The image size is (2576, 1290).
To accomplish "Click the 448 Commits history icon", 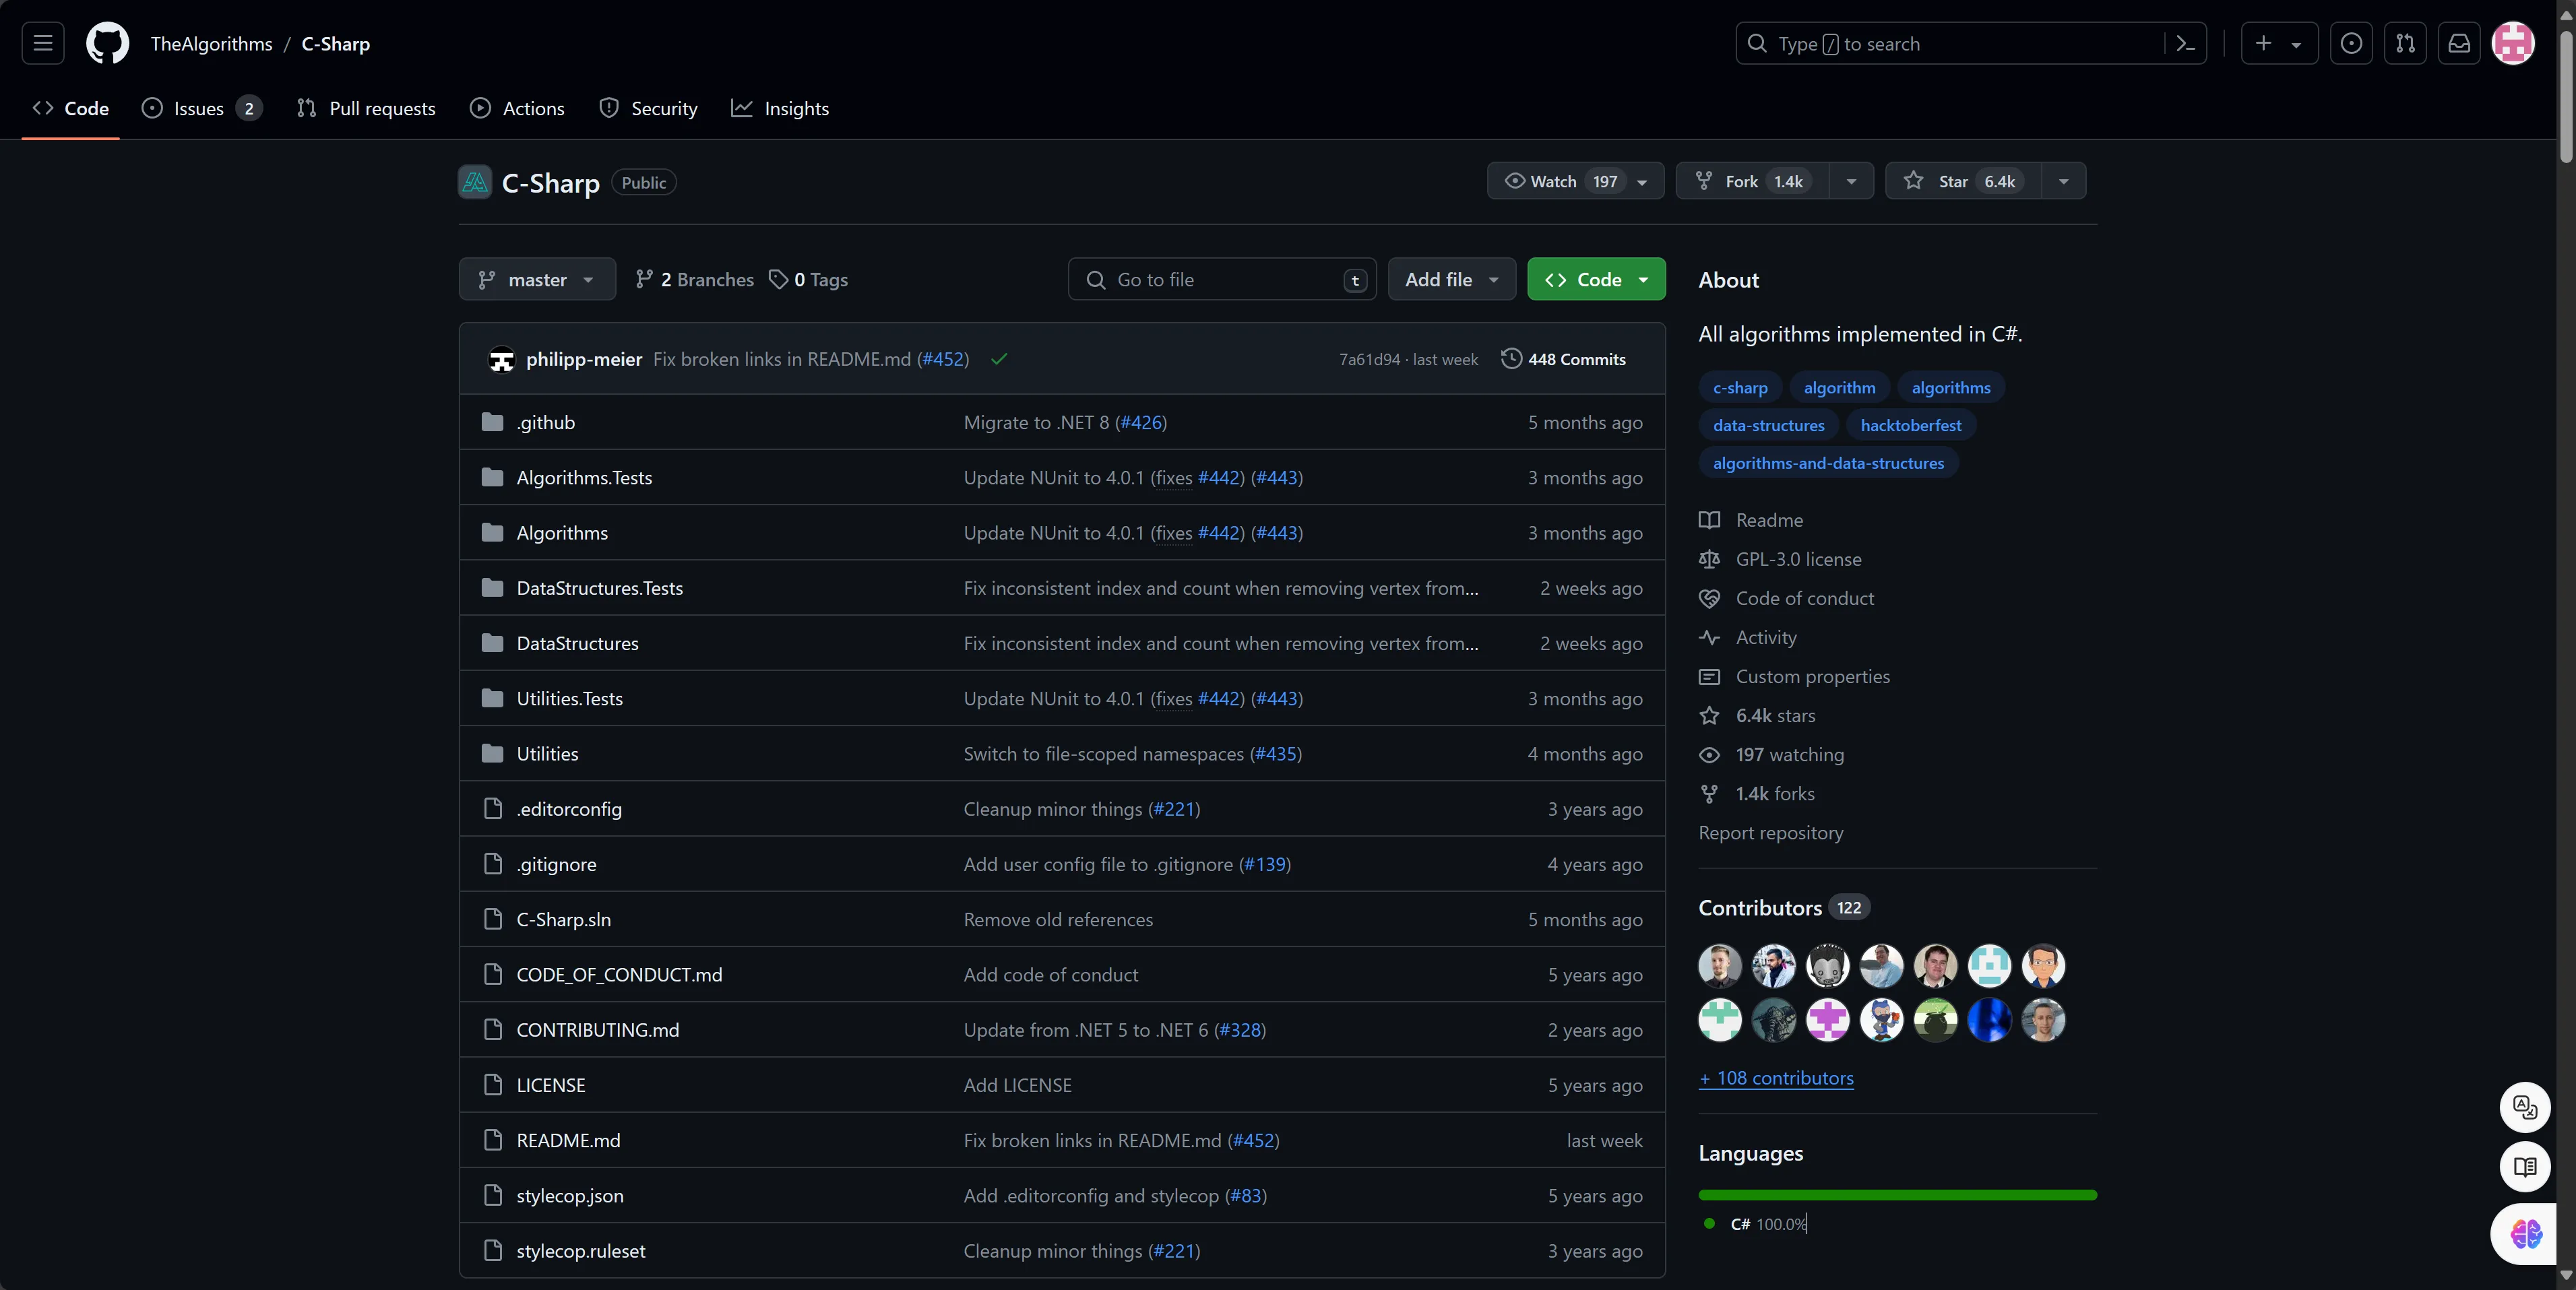I will 1511,358.
